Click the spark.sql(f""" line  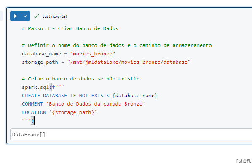tap(43, 87)
